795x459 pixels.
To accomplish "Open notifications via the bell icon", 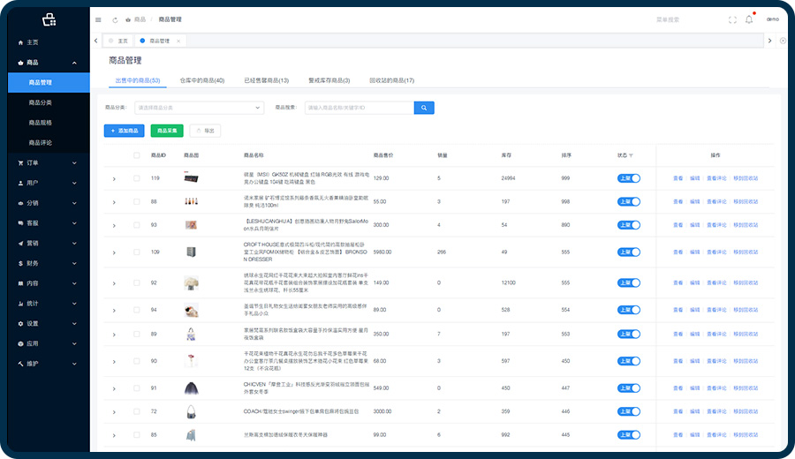I will [x=749, y=19].
